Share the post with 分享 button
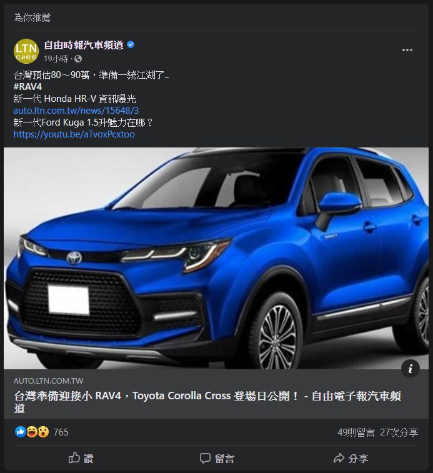 [351, 458]
